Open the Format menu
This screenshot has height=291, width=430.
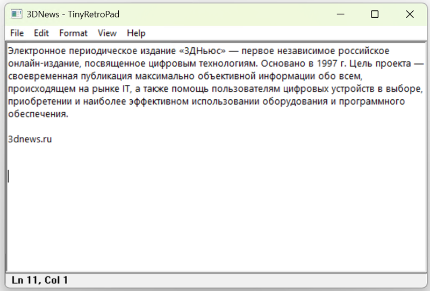click(73, 33)
